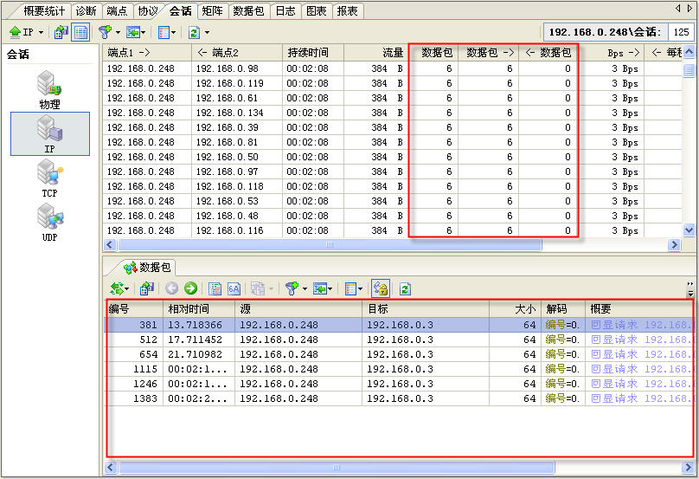Open the refresh dropdown arrow in top toolbar
The image size is (699, 479).
coord(207,32)
